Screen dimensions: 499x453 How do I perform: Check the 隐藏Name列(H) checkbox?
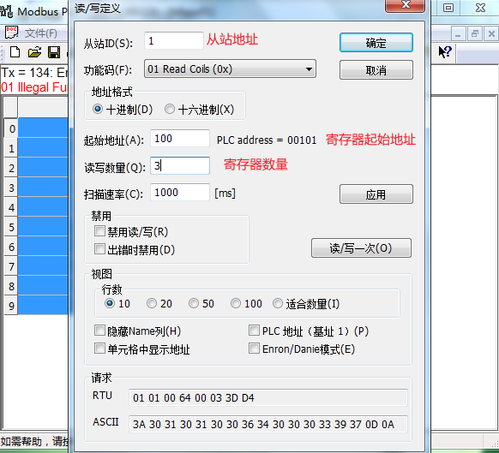pos(99,331)
